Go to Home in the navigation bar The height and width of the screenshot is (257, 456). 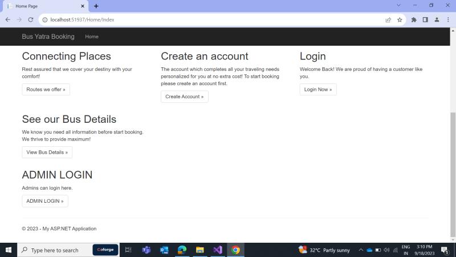(x=92, y=37)
